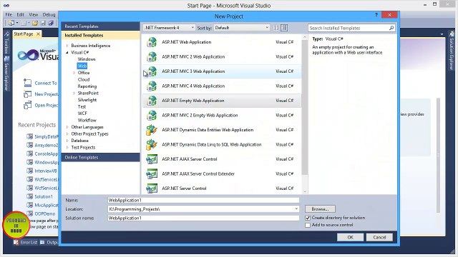This screenshot has height=257, width=458.
Task: Click the Search Installed Templates field
Action: (x=349, y=28)
